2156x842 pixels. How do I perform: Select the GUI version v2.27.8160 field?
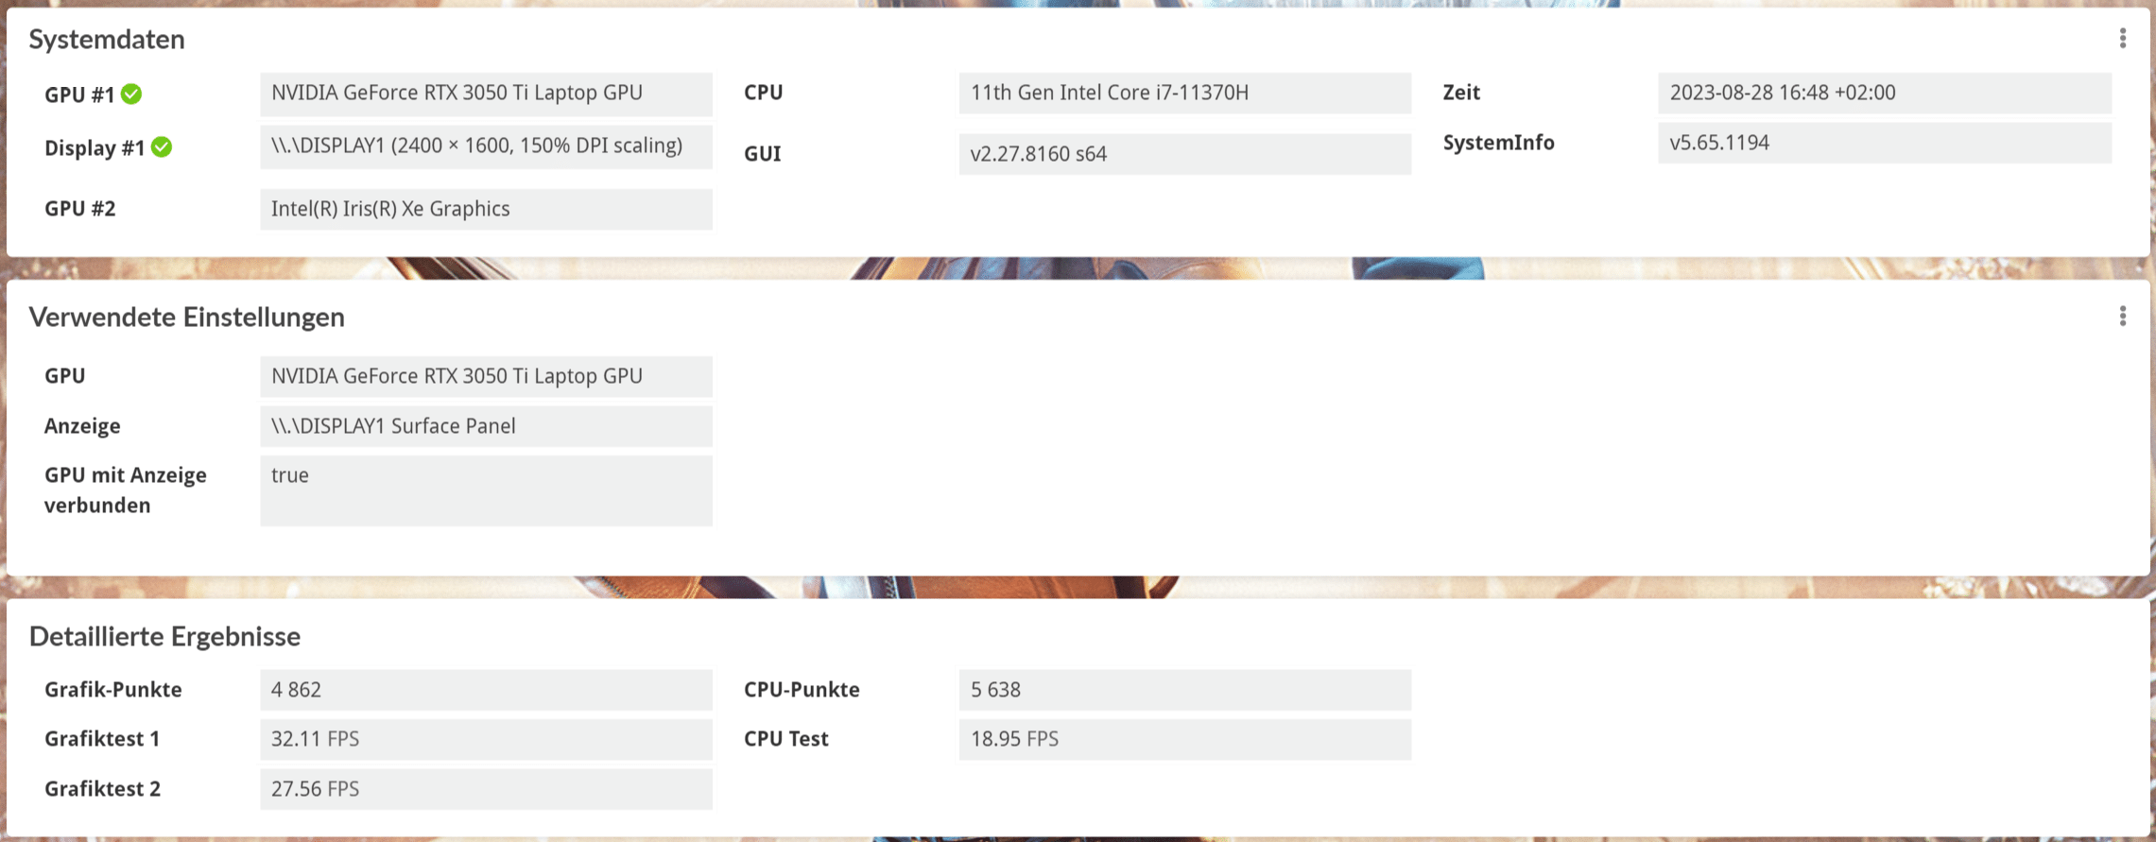[x=1184, y=154]
